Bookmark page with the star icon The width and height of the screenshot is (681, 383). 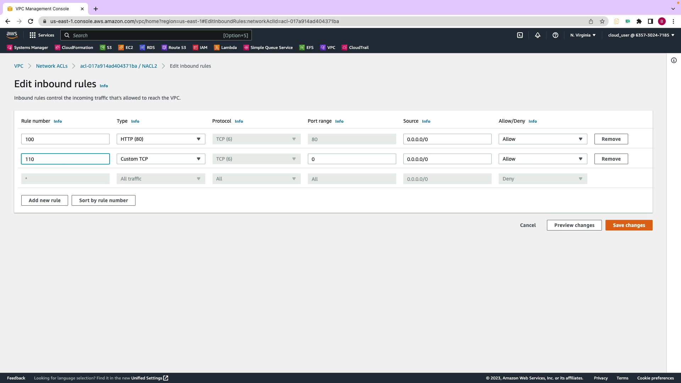point(602,21)
